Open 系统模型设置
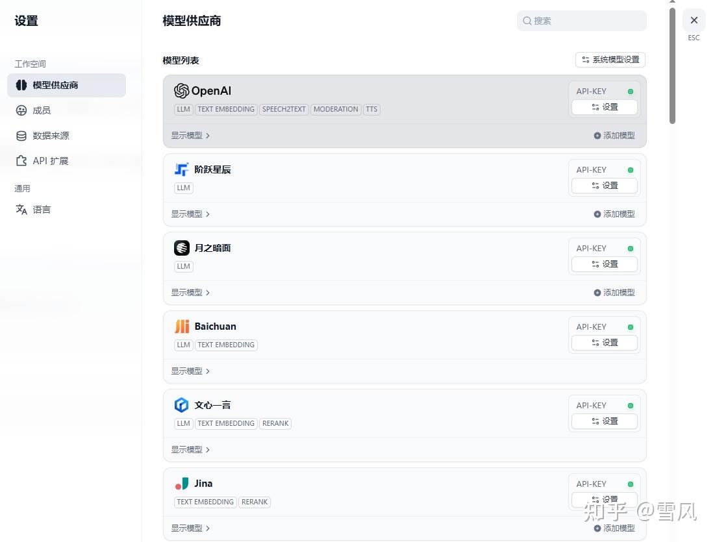The image size is (715, 542). pos(610,60)
